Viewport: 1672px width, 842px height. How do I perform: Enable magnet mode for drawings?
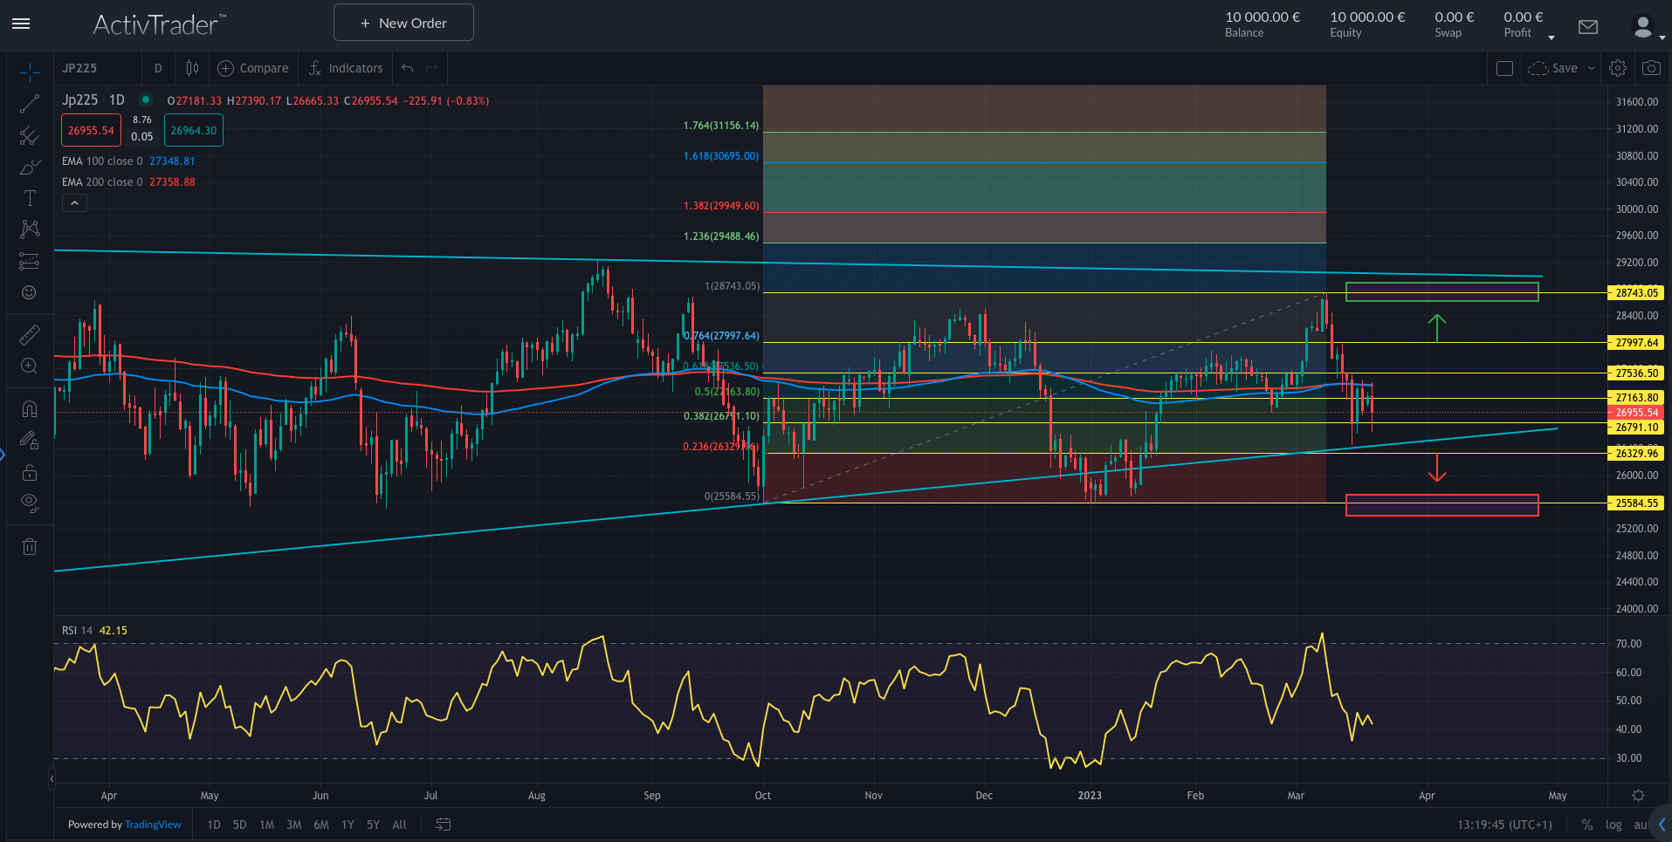[29, 407]
